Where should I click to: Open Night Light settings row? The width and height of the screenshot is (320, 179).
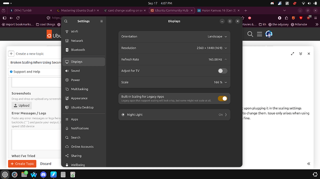tap(174, 115)
